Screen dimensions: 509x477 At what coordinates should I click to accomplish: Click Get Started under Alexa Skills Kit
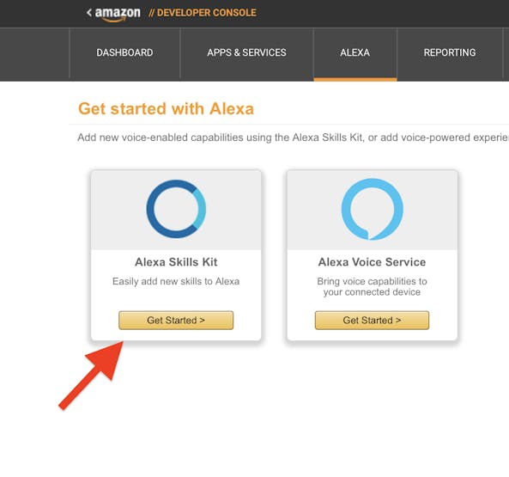tap(176, 321)
